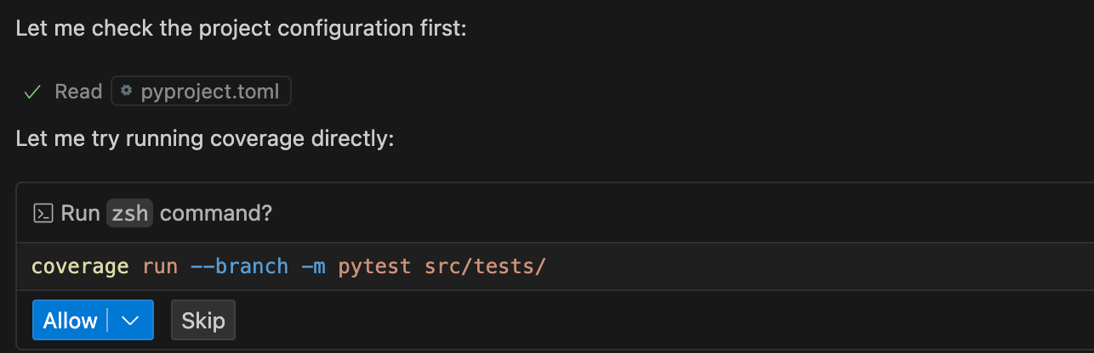The height and width of the screenshot is (353, 1094).
Task: Click the orange word run in the command
Action: [x=160, y=266]
